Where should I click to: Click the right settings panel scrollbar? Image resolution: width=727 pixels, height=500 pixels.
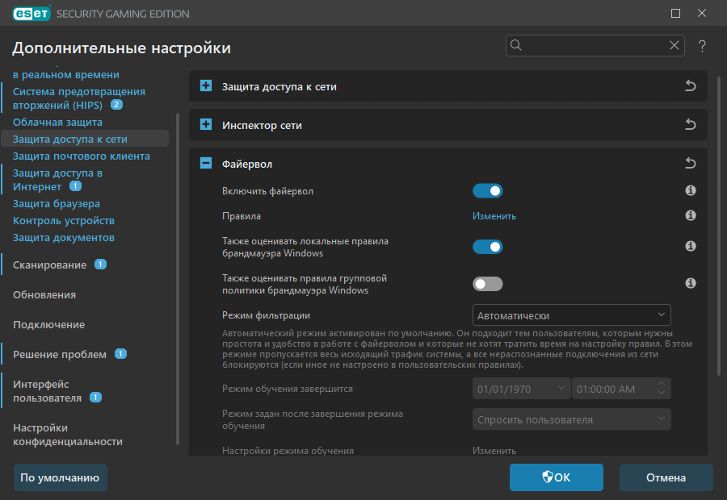point(719,227)
